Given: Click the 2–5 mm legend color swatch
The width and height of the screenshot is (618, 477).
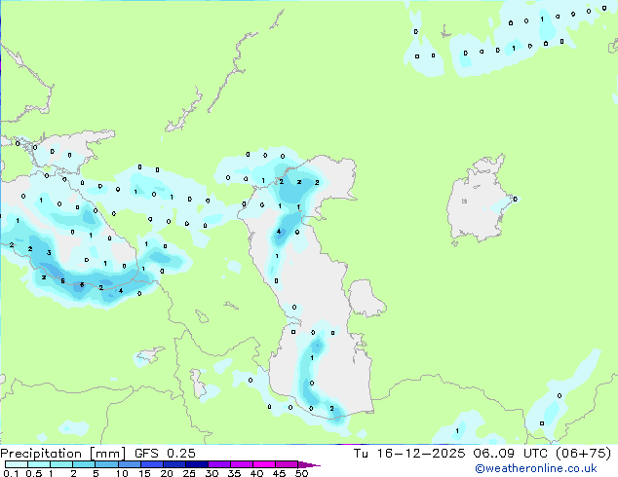Looking at the screenshot, I should tap(84, 464).
